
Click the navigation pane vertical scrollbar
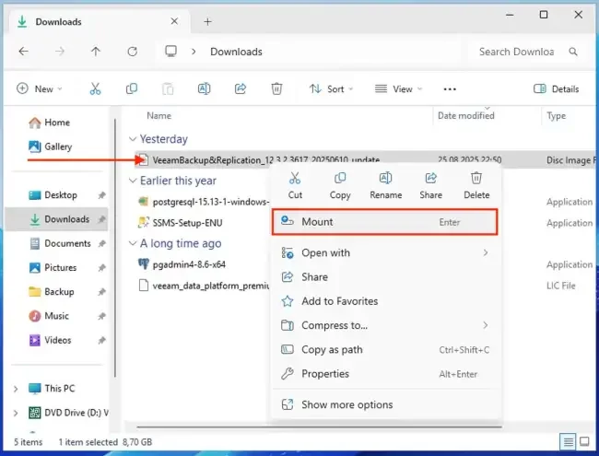[115, 248]
